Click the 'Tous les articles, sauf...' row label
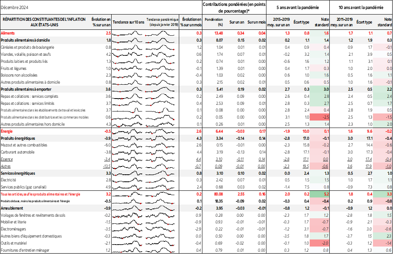The height and width of the screenshot is (254, 393). [40, 194]
